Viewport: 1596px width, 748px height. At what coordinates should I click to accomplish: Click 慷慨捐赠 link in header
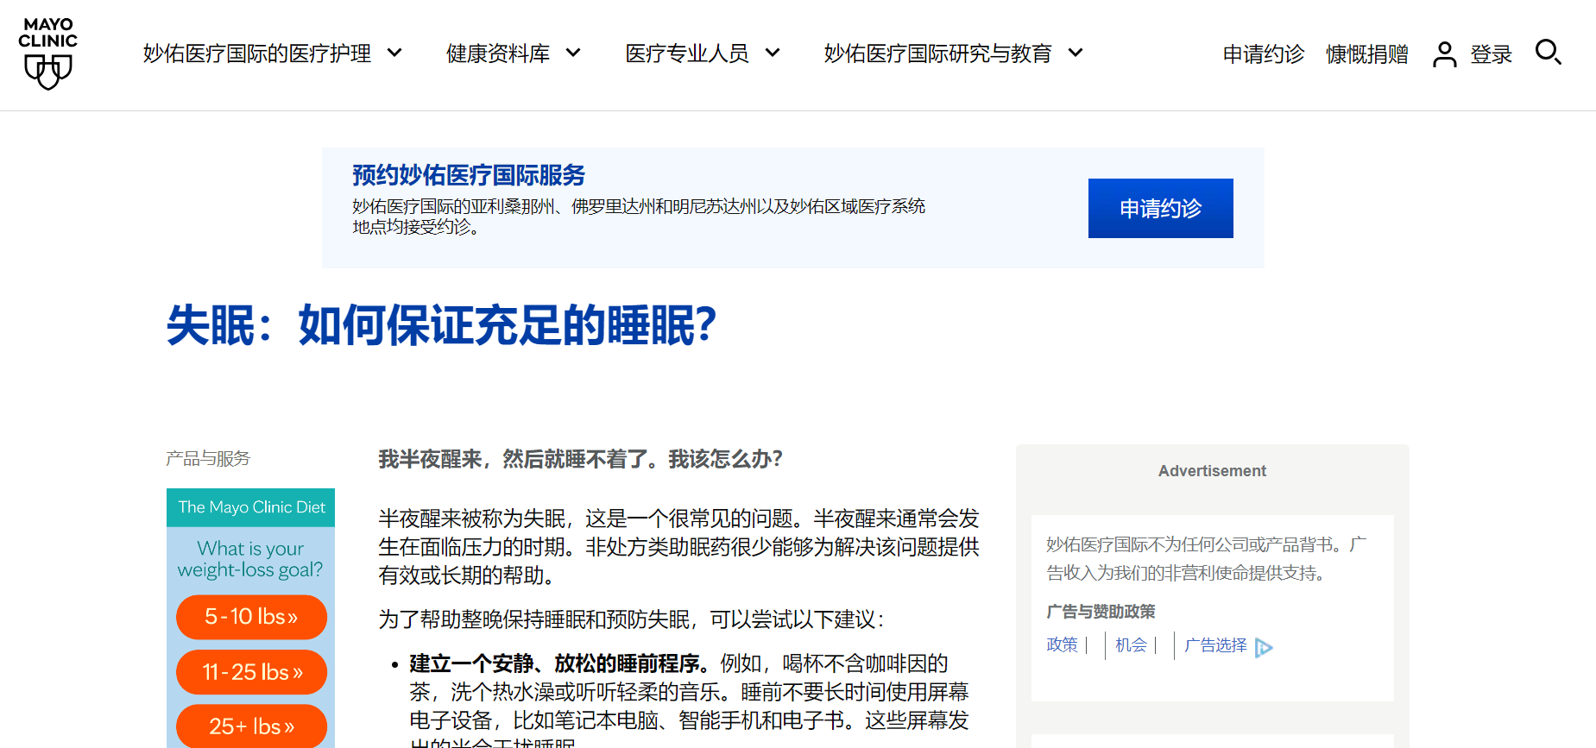(1367, 54)
